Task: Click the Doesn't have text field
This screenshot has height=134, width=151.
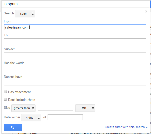Action: click(75, 83)
